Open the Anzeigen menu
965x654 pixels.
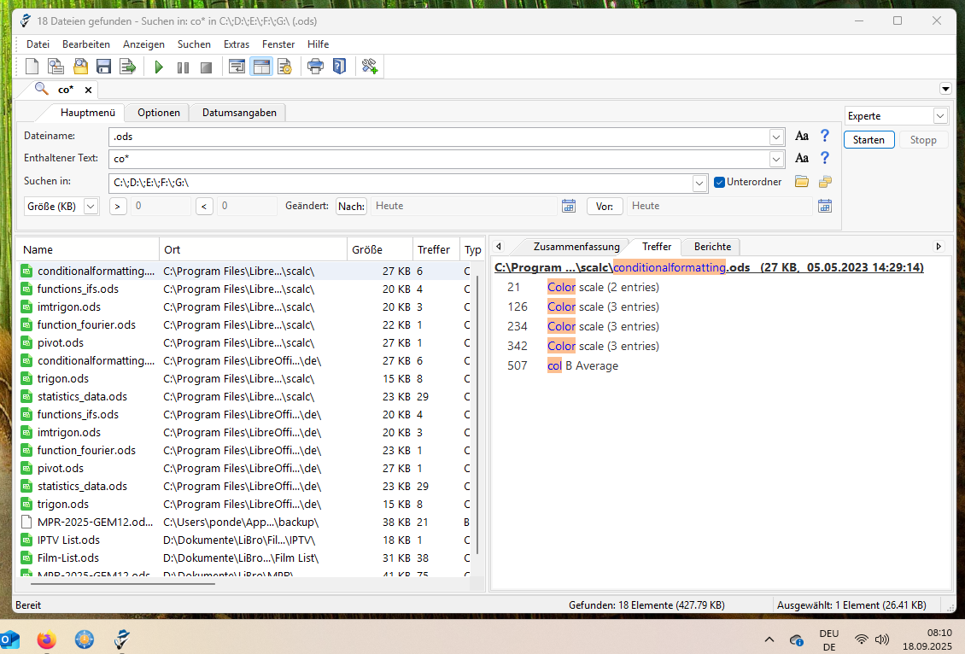pos(143,44)
